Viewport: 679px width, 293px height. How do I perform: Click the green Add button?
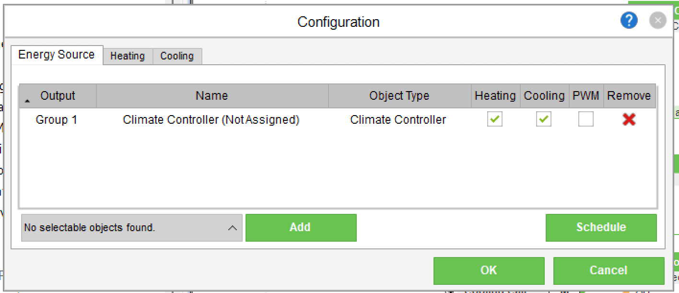pos(301,227)
